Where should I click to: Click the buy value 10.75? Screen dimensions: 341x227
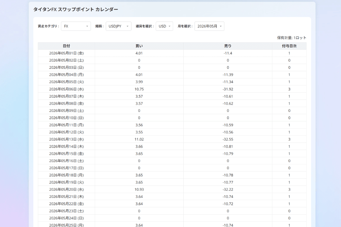coord(139,89)
